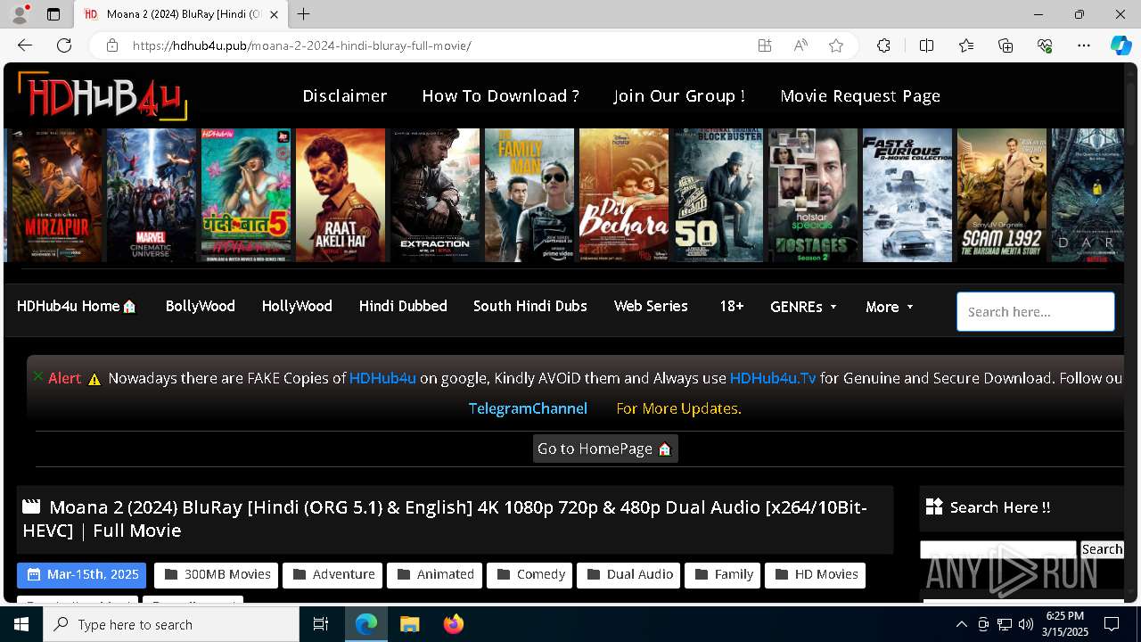Open the Extensions puzzle icon

tap(883, 45)
